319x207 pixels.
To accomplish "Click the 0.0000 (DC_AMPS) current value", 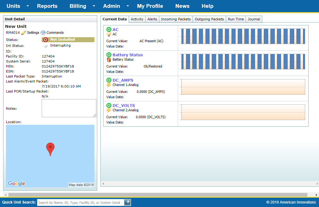I will tap(151, 92).
